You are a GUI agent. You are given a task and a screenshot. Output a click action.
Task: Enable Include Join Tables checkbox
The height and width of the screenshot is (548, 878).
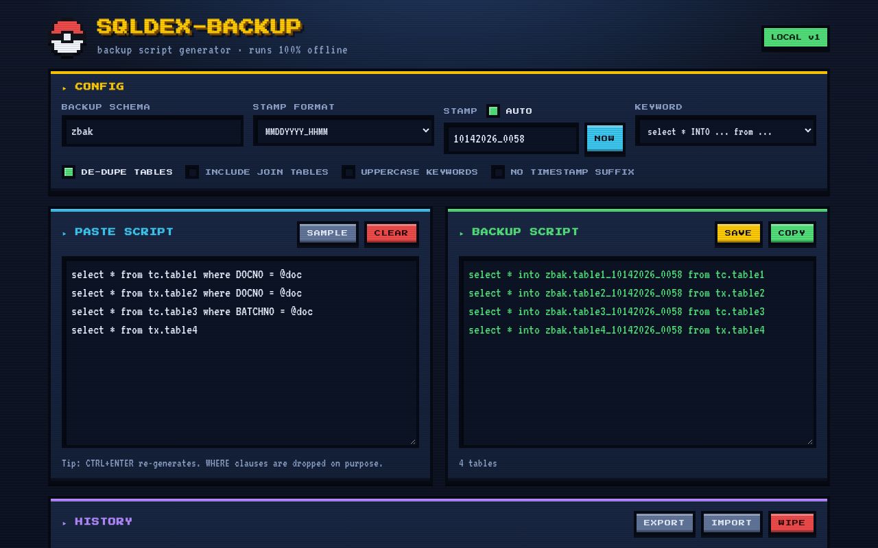click(x=193, y=172)
